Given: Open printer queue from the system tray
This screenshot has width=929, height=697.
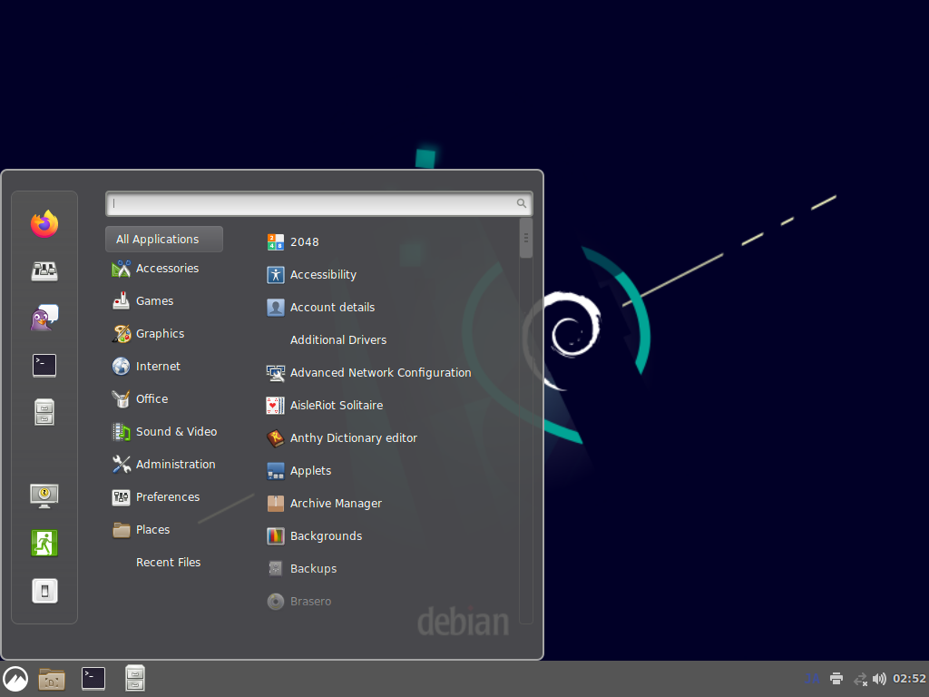Looking at the screenshot, I should [835, 678].
